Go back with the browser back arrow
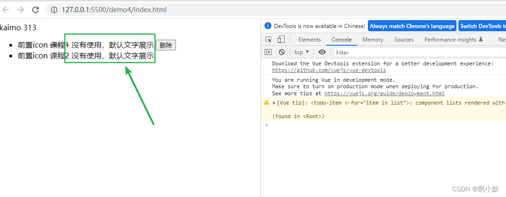The height and width of the screenshot is (197, 506). (x=6, y=10)
